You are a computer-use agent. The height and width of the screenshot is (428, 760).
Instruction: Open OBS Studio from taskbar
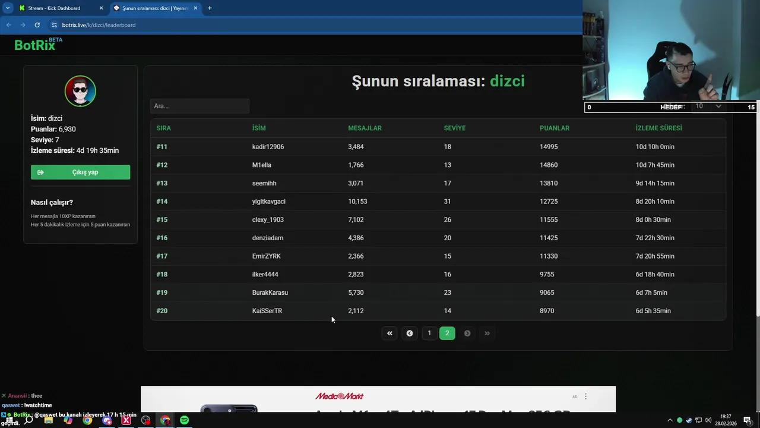(x=145, y=420)
